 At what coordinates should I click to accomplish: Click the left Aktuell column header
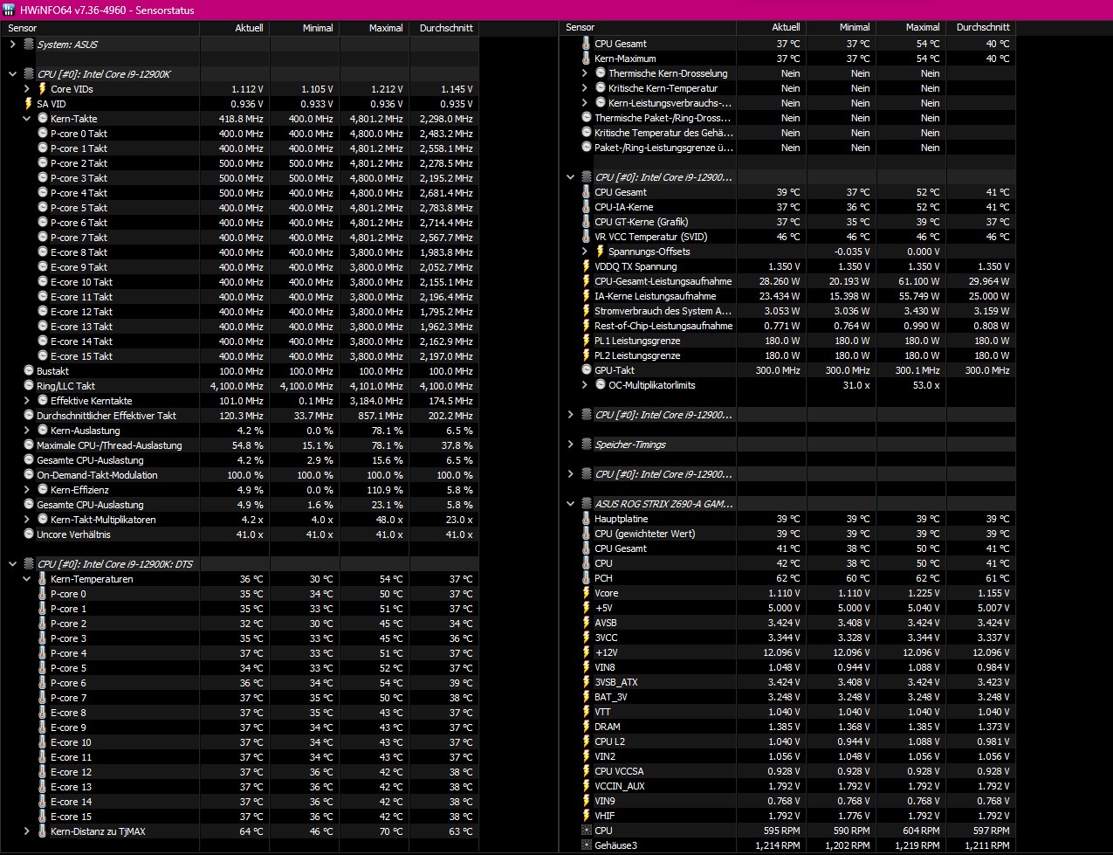pyautogui.click(x=235, y=28)
